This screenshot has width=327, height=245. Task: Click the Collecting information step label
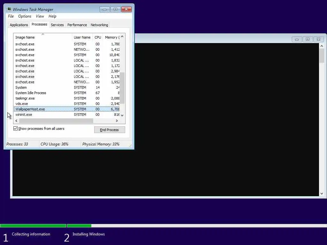(31, 234)
